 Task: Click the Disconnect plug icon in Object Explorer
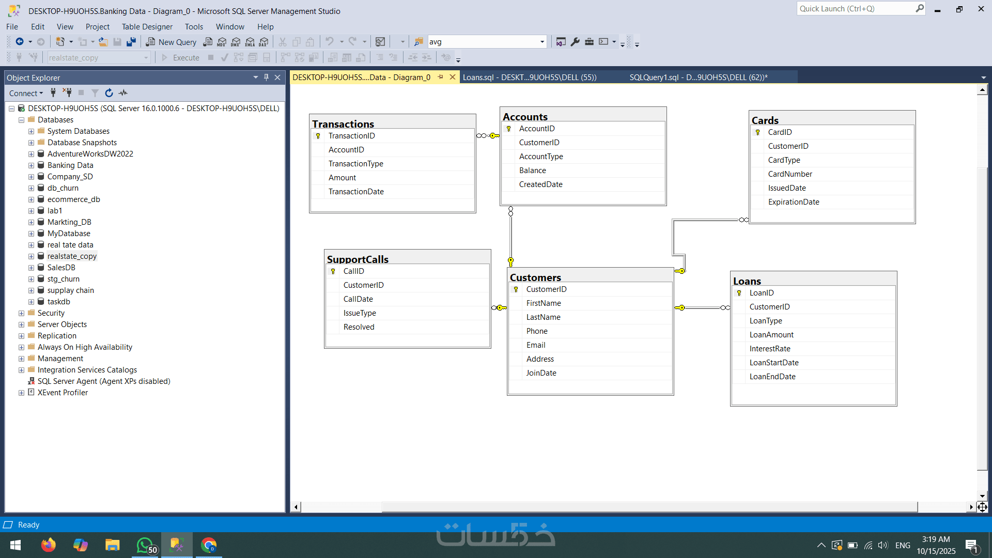[x=67, y=93]
